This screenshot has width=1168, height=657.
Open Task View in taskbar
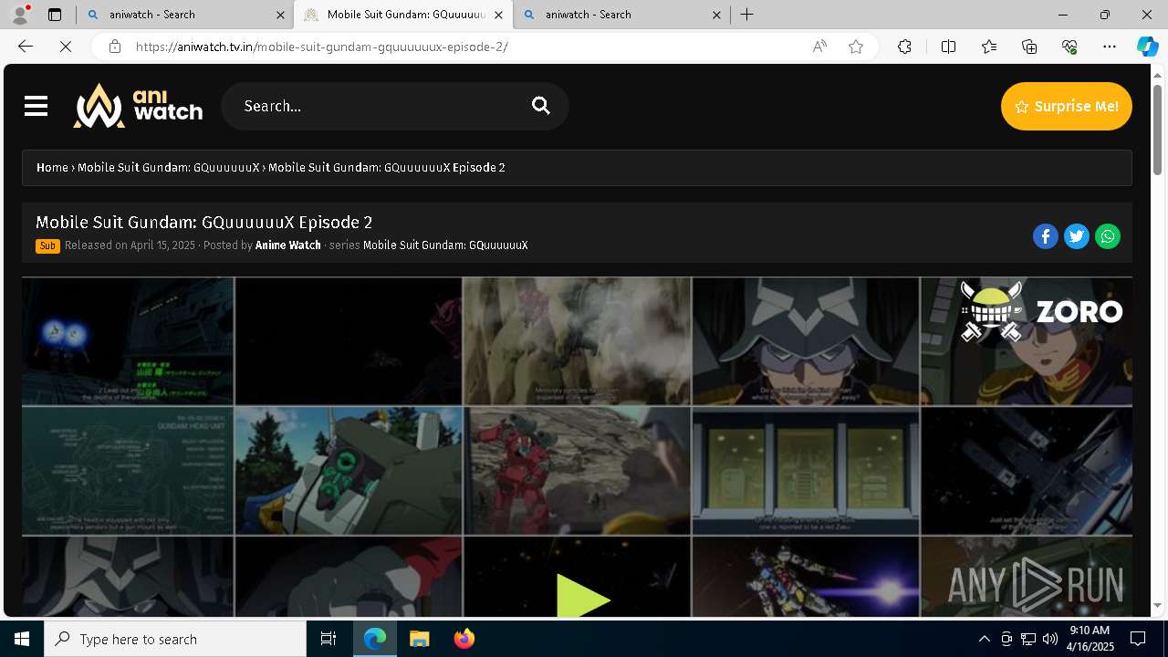click(328, 639)
